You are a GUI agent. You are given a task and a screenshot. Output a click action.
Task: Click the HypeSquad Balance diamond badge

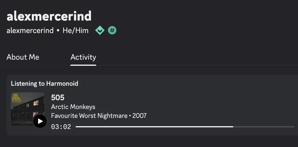tap(100, 30)
